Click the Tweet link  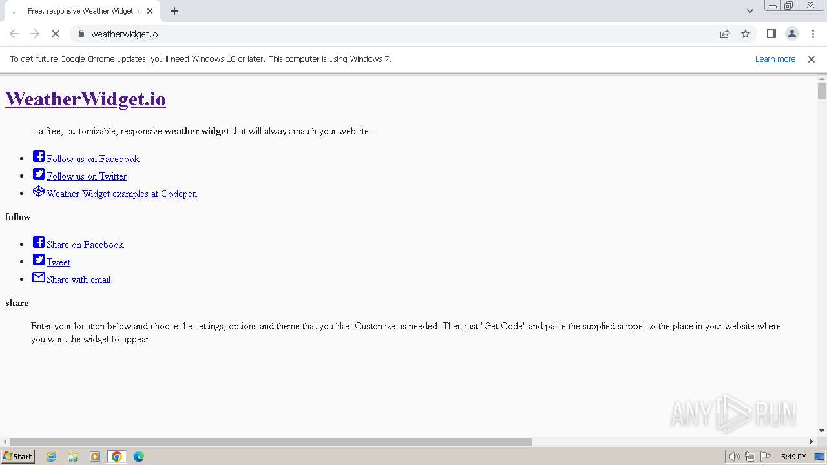[x=59, y=262]
